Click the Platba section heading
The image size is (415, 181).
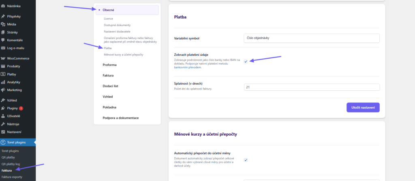pos(180,17)
